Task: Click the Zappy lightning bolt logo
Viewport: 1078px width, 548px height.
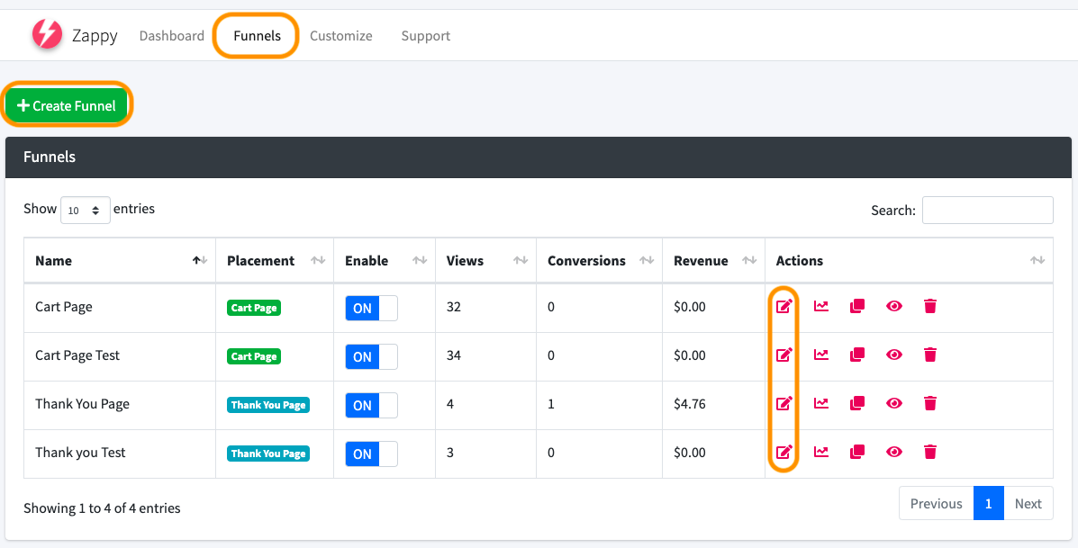Action: pyautogui.click(x=46, y=35)
